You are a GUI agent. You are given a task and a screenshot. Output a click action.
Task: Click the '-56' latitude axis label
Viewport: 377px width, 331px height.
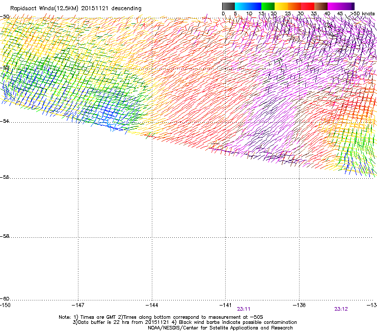click(x=5, y=177)
